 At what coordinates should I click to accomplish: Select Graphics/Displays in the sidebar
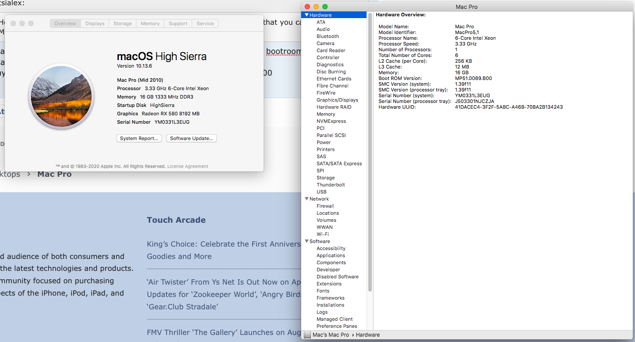click(337, 100)
